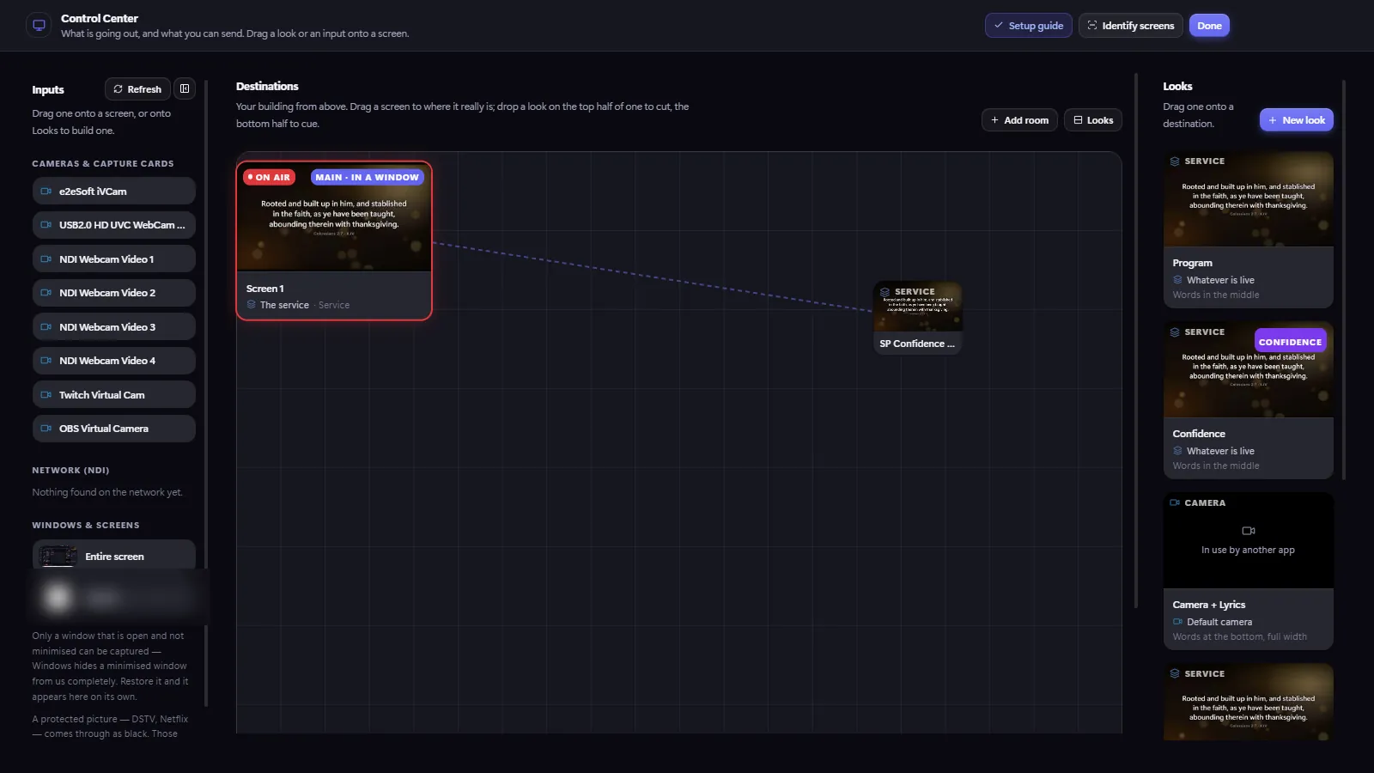Image resolution: width=1374 pixels, height=773 pixels.
Task: Click Words at the bottom, full width text
Action: pos(1240,637)
